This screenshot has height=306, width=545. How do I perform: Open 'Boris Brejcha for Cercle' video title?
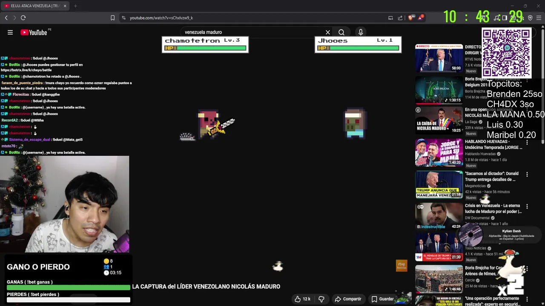click(484, 271)
